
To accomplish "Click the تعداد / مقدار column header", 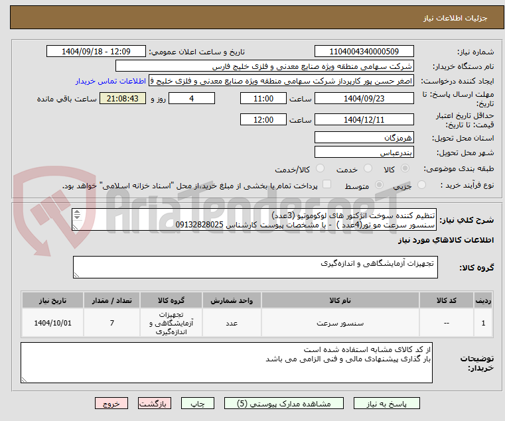I will pos(111,300).
